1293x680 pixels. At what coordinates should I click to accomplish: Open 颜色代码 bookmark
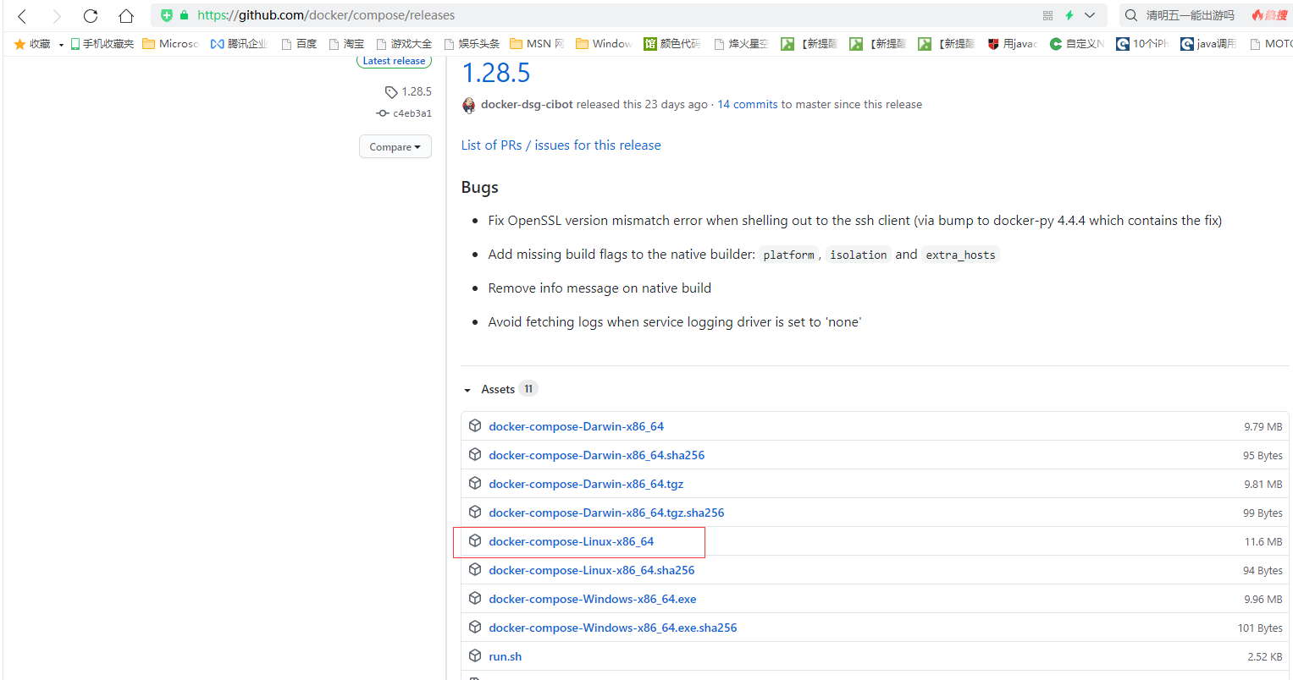[x=672, y=44]
